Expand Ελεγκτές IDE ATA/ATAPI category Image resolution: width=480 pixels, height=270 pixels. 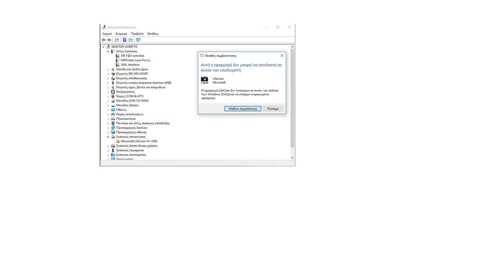[108, 74]
